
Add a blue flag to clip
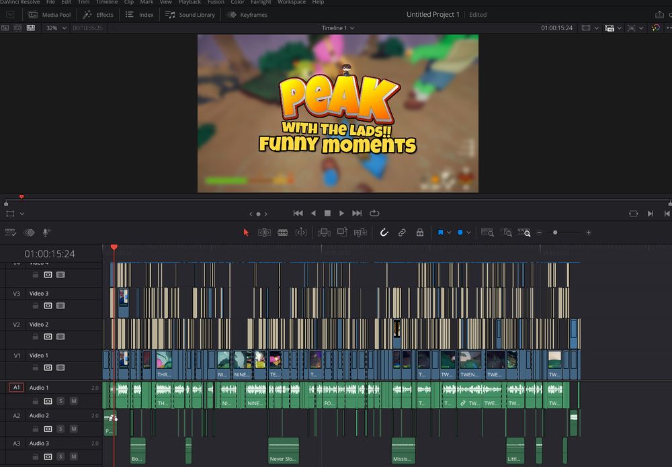441,232
